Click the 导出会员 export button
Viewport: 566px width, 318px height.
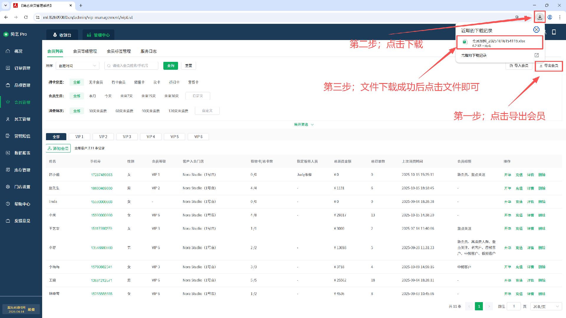pyautogui.click(x=549, y=66)
